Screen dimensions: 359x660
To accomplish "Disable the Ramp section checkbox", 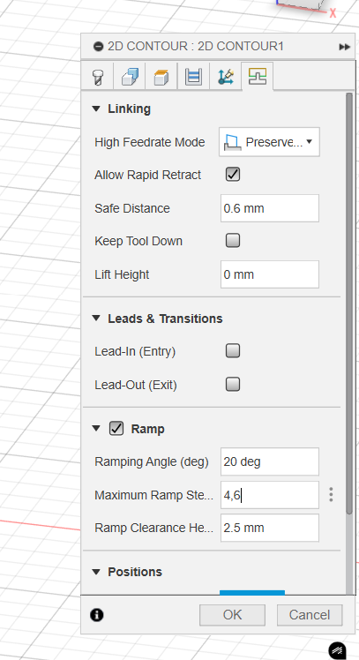I will coord(116,429).
